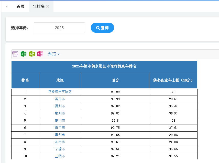
Task: Select the 年排名 tab
Action: [39, 6]
